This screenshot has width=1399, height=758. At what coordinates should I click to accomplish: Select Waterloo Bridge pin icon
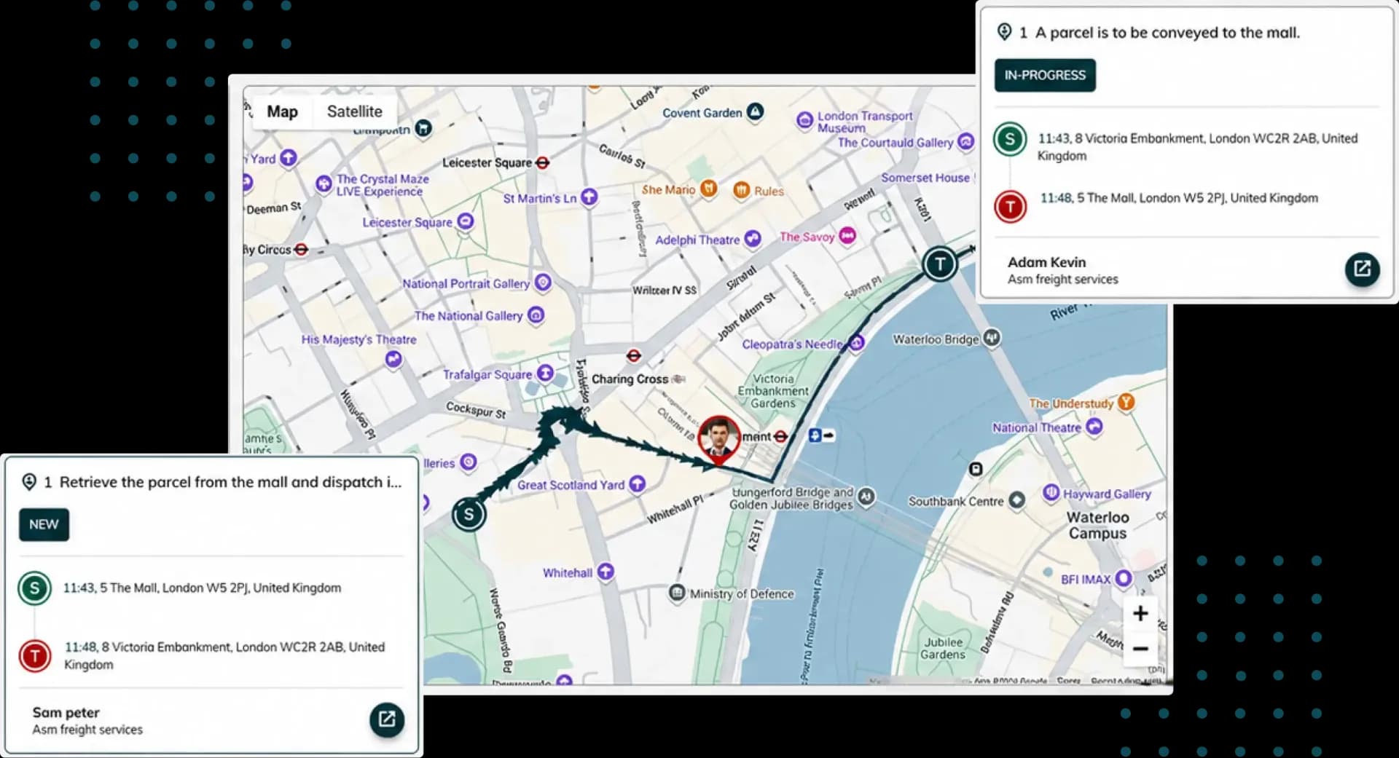tap(992, 338)
